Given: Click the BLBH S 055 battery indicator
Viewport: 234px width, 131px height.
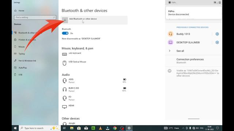Looking at the screenshot, I should (124, 89).
